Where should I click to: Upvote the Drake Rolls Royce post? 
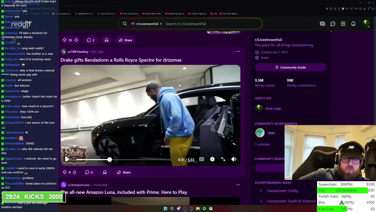65,172
